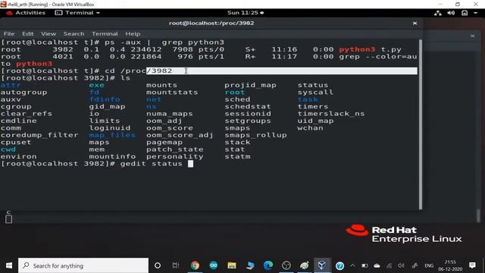The width and height of the screenshot is (485, 273).
Task: Click the 'oom_score_adj' entry
Action: pos(180,135)
